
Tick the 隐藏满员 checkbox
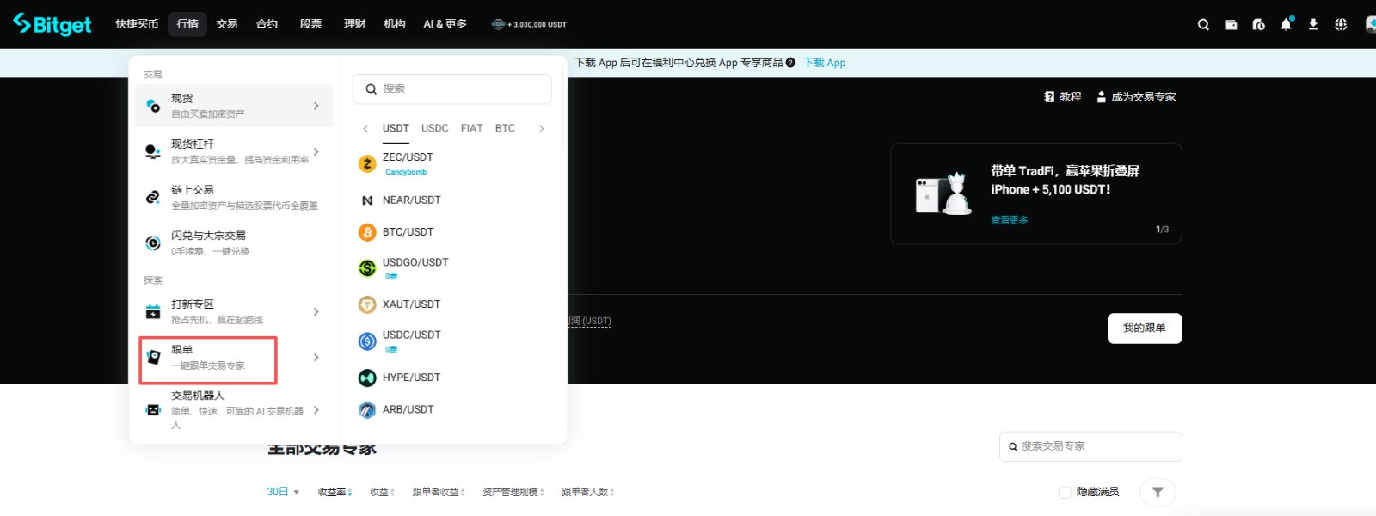pos(1065,492)
